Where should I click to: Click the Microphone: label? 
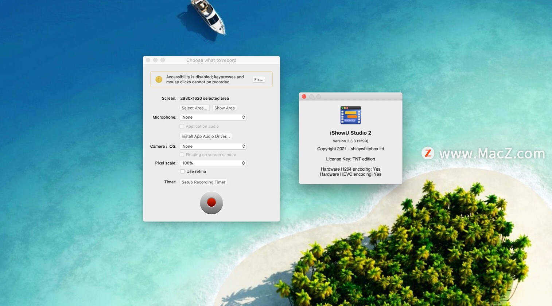click(164, 117)
